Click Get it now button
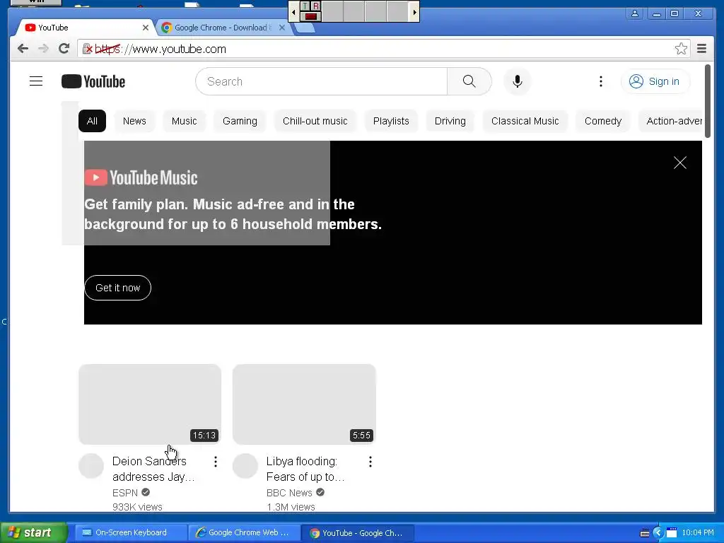The height and width of the screenshot is (543, 724). [118, 288]
